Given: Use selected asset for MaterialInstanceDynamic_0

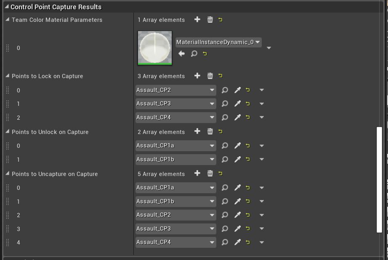Looking at the screenshot, I should click(x=181, y=54).
